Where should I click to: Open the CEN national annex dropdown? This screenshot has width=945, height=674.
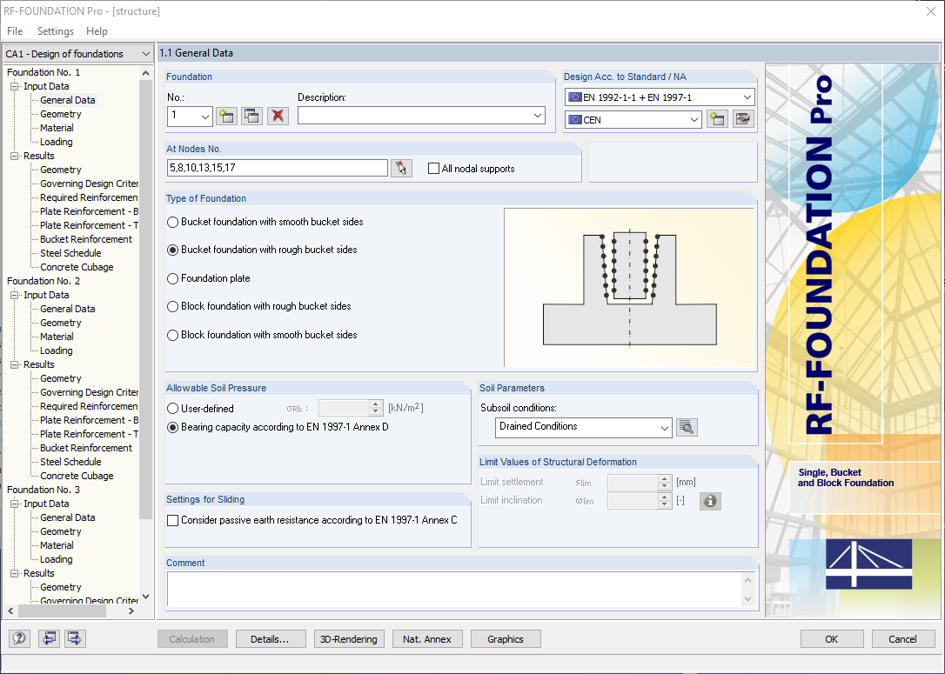point(694,120)
